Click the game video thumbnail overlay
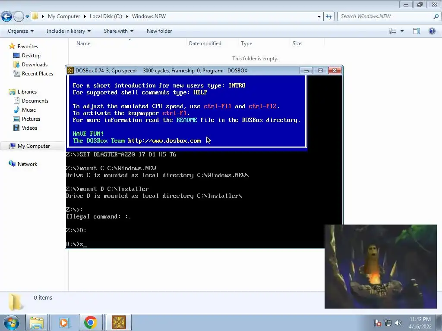The width and height of the screenshot is (442, 331). pos(381,266)
